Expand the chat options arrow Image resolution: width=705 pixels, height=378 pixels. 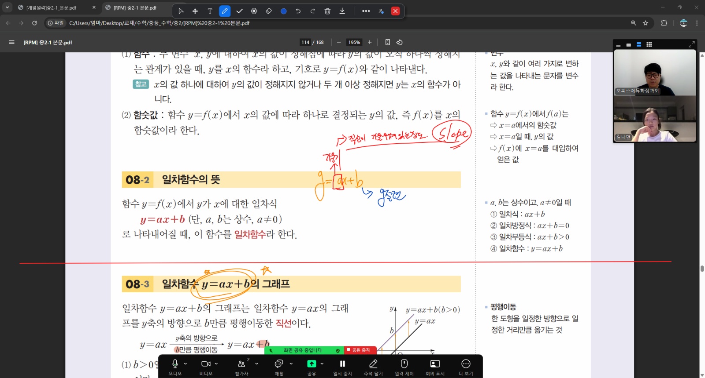[291, 363]
